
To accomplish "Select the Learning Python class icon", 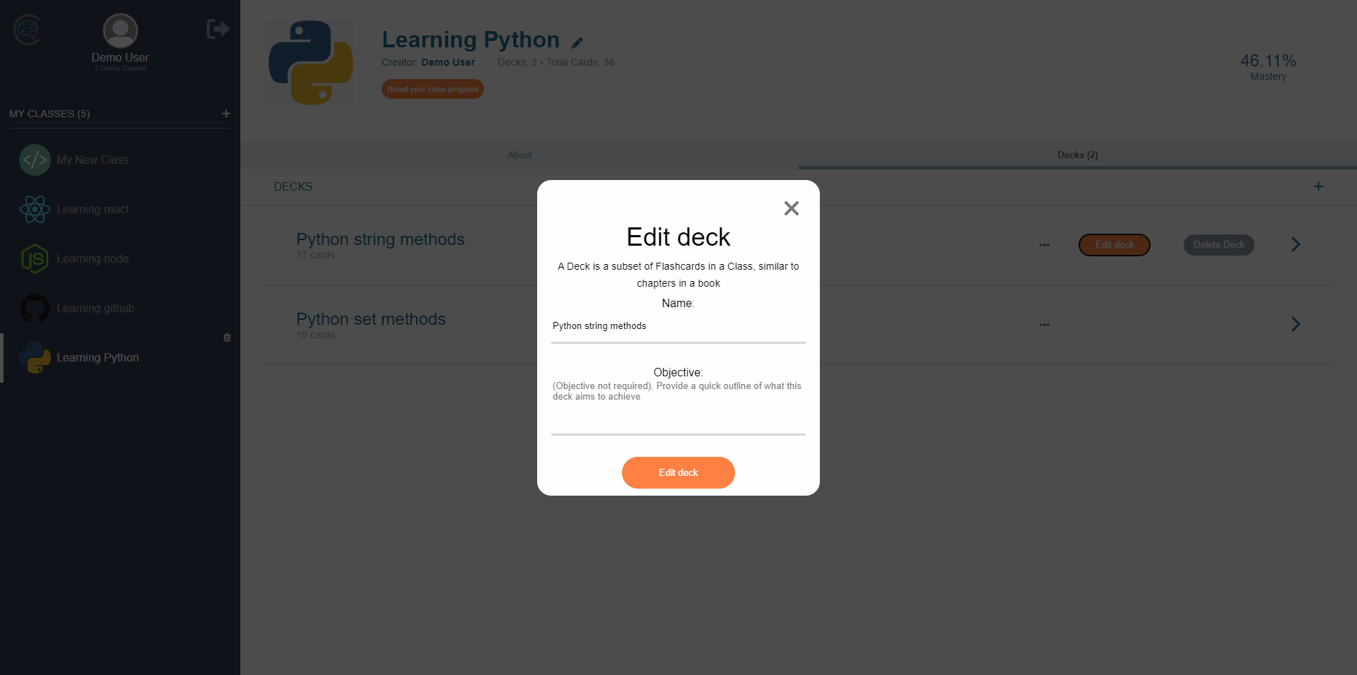I will pyautogui.click(x=35, y=358).
